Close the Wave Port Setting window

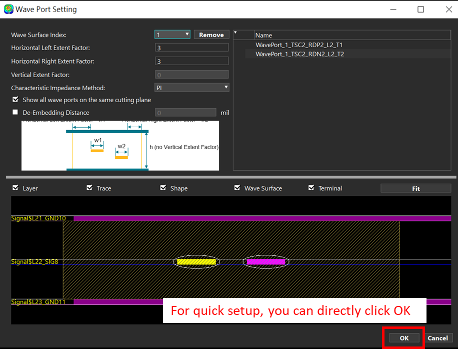point(449,10)
